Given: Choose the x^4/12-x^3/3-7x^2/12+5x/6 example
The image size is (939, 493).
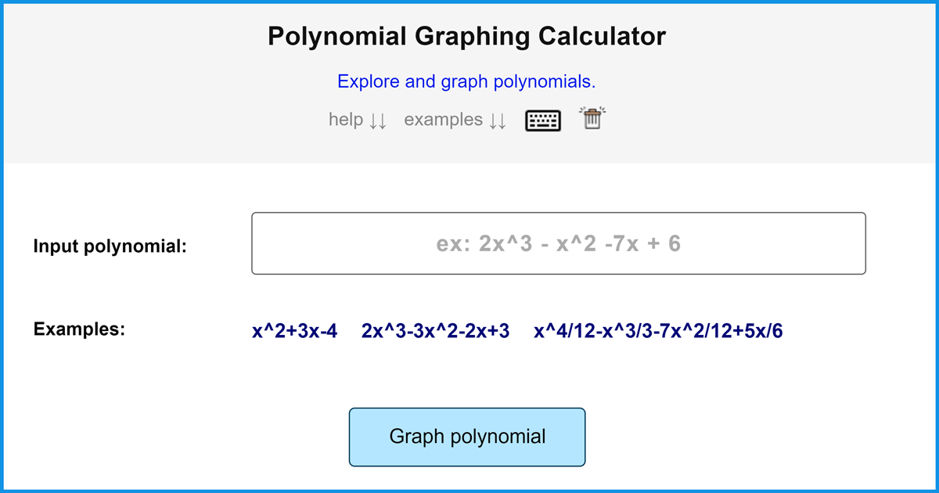Looking at the screenshot, I should (658, 331).
